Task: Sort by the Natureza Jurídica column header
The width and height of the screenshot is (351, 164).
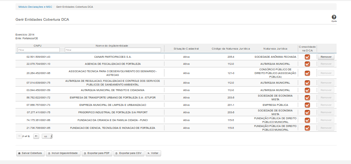Action: (x=275, y=48)
